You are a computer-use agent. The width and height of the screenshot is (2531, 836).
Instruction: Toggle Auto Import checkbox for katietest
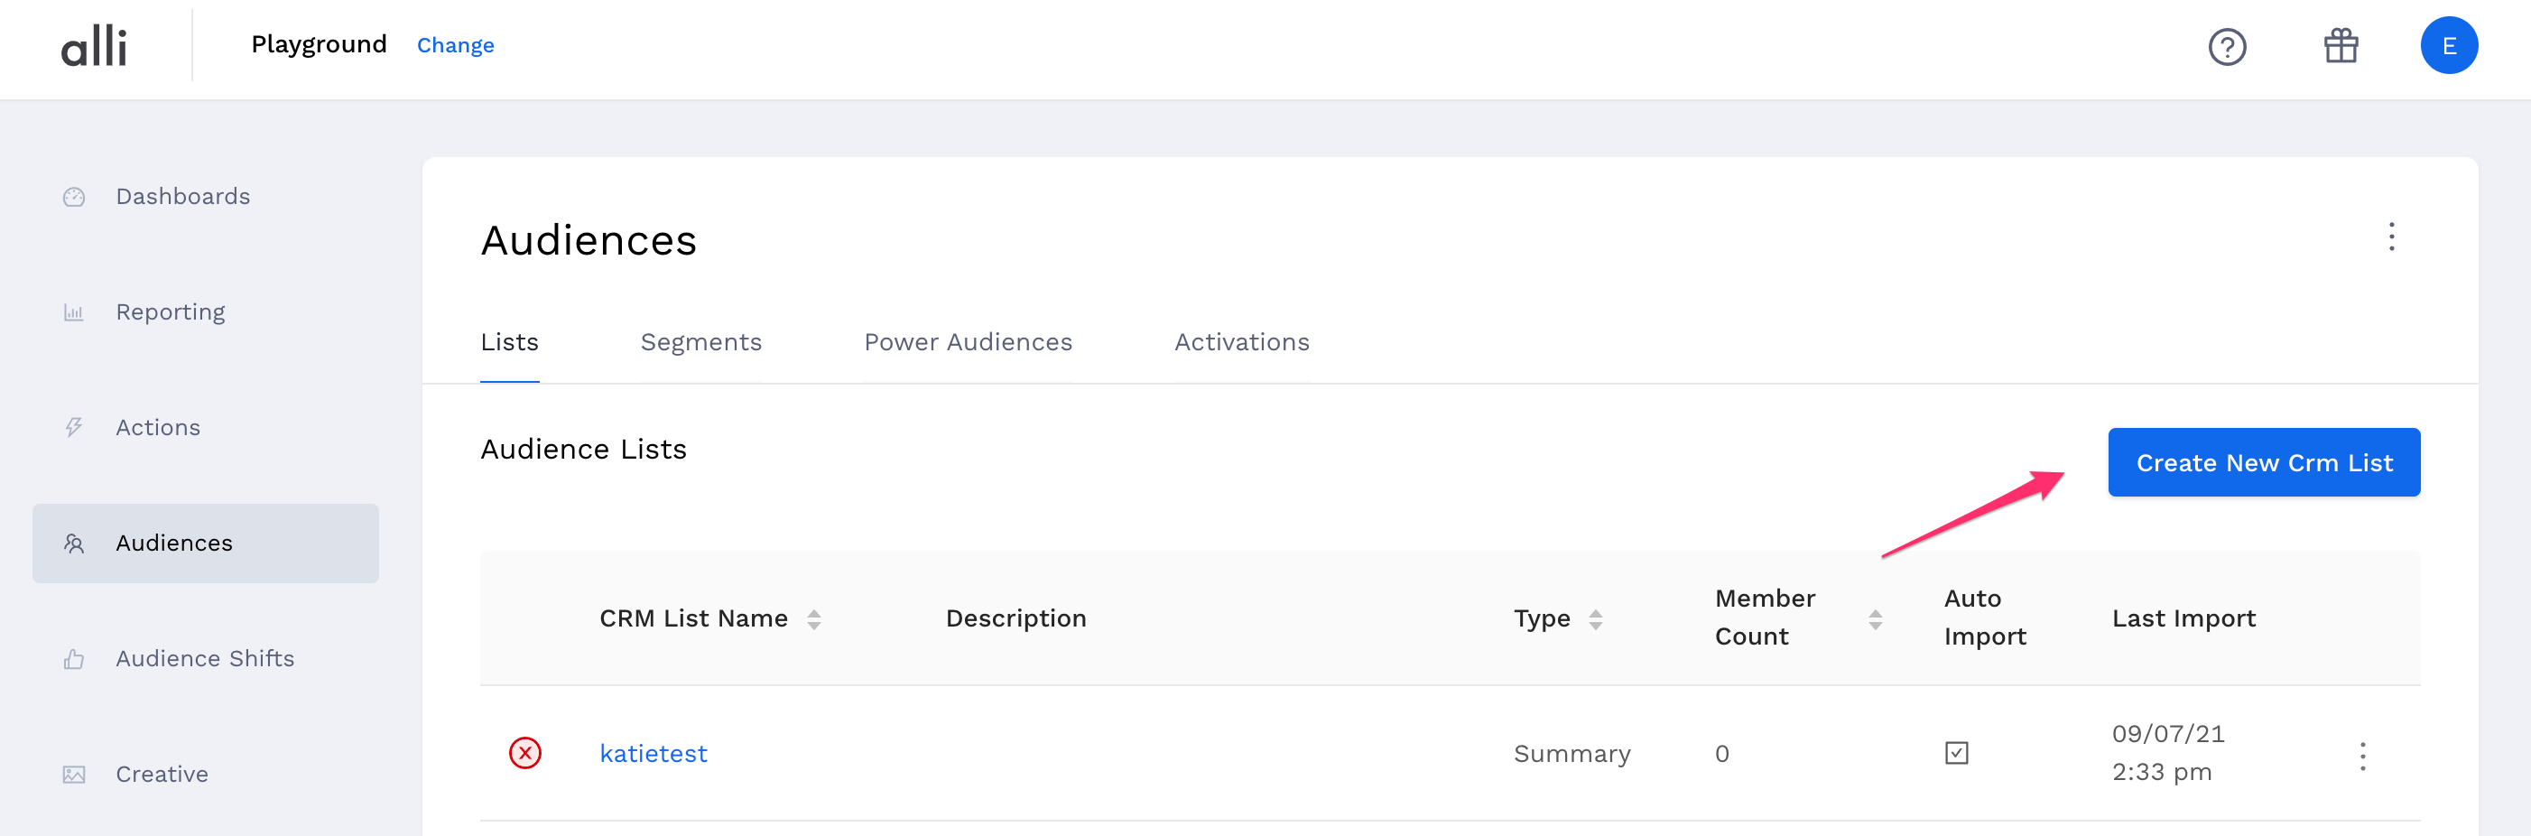[x=1957, y=753]
